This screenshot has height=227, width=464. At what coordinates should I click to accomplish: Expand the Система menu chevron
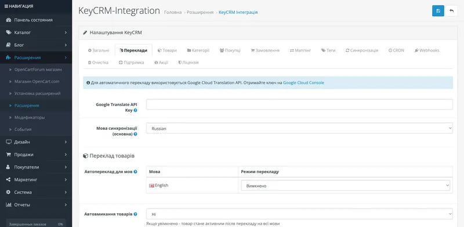pyautogui.click(x=66, y=192)
